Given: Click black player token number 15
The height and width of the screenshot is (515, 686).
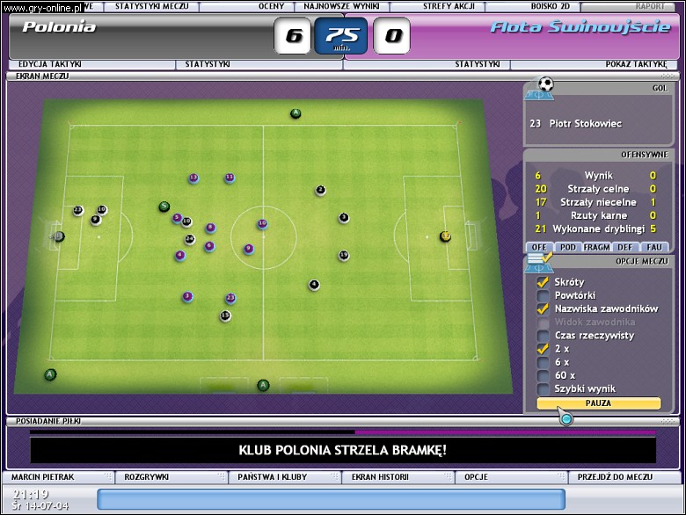Looking at the screenshot, I should click(225, 316).
